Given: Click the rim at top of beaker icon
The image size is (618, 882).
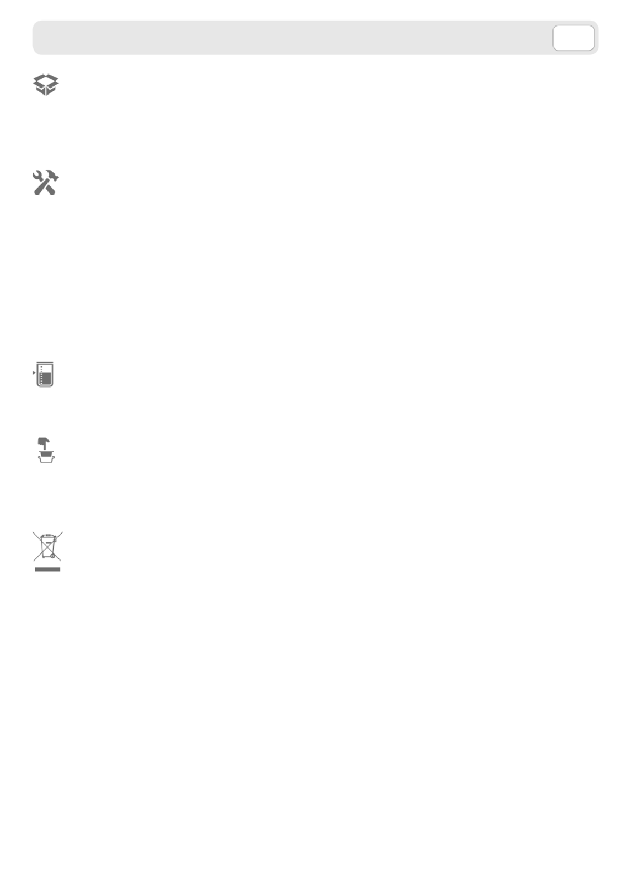Looking at the screenshot, I should click(x=44, y=363).
